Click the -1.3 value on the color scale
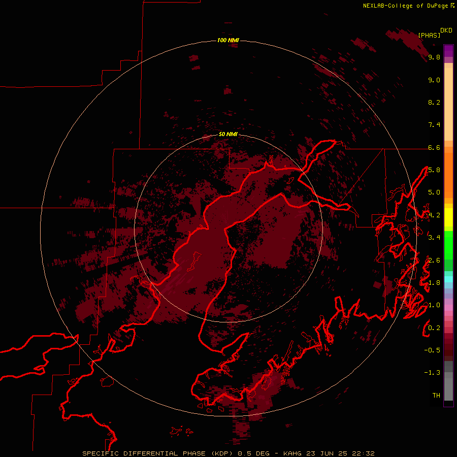 click(432, 373)
